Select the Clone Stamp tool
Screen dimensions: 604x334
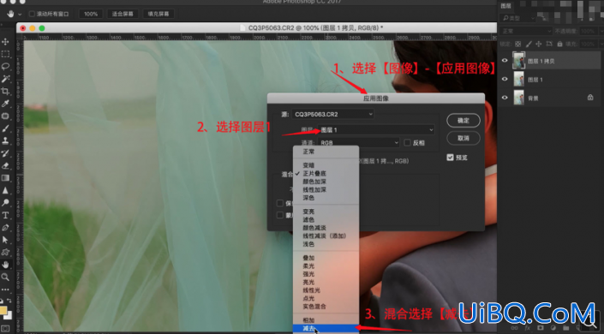[5, 140]
